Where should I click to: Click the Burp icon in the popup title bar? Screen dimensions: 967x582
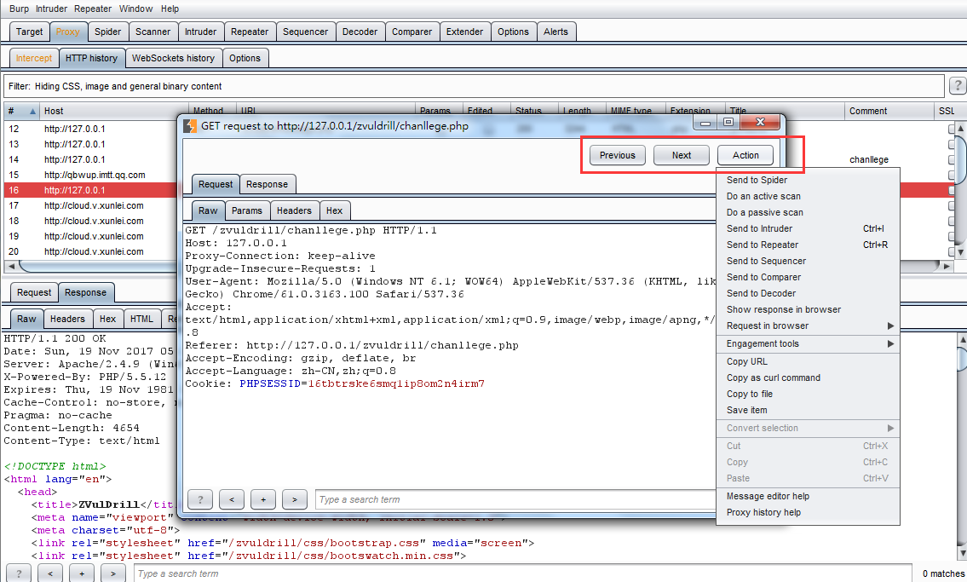tap(191, 126)
